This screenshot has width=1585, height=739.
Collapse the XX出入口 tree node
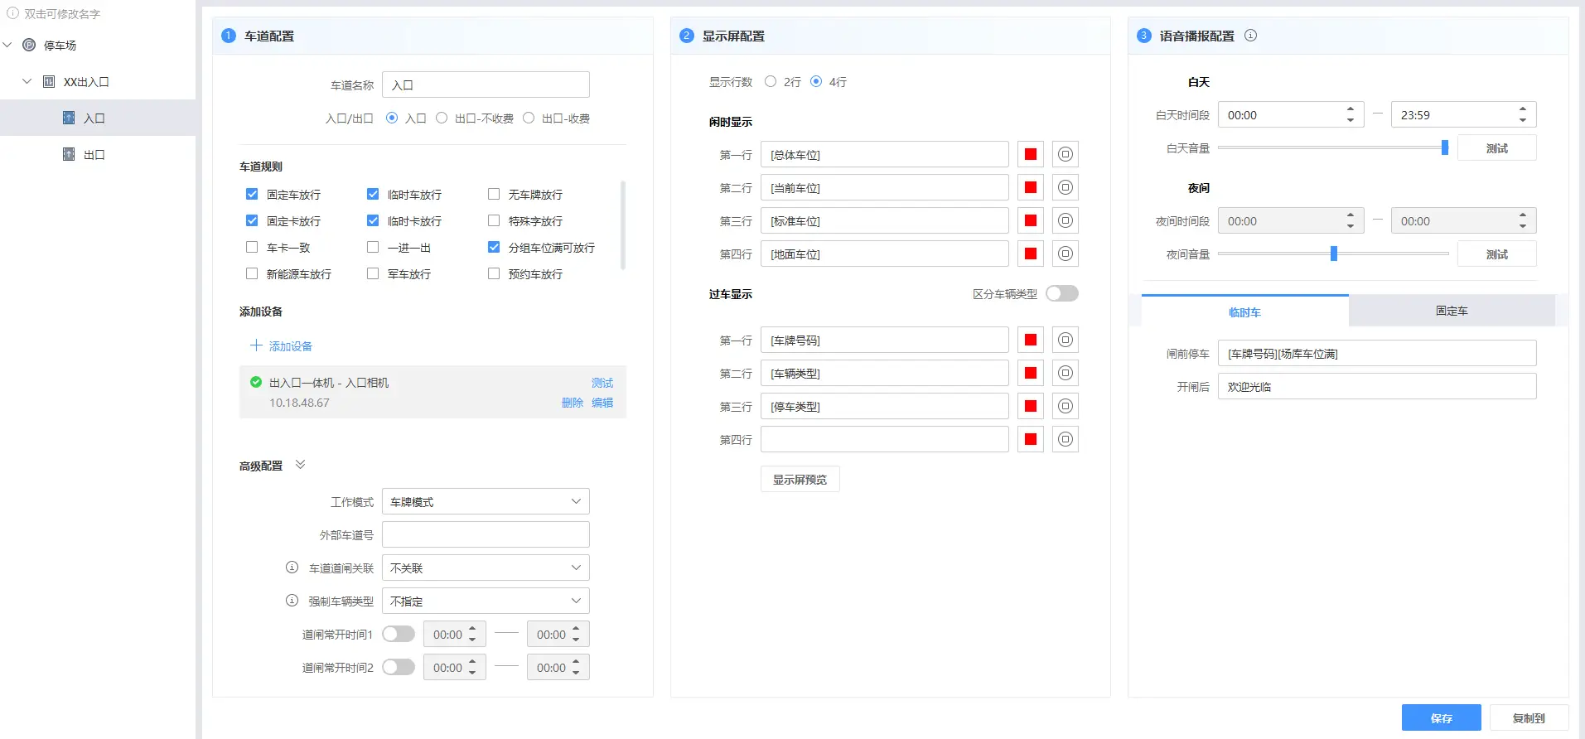[x=27, y=82]
